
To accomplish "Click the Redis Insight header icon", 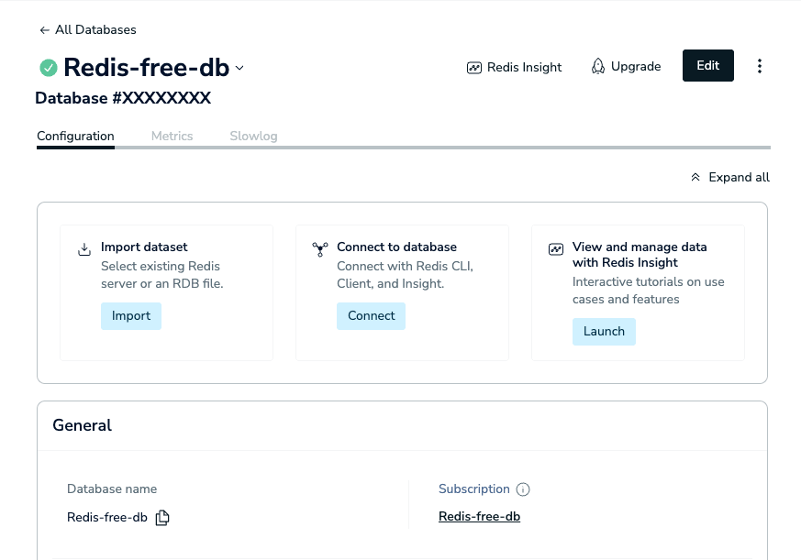I will [x=474, y=68].
